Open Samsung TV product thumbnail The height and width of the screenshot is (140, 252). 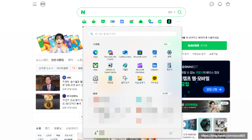190,125
